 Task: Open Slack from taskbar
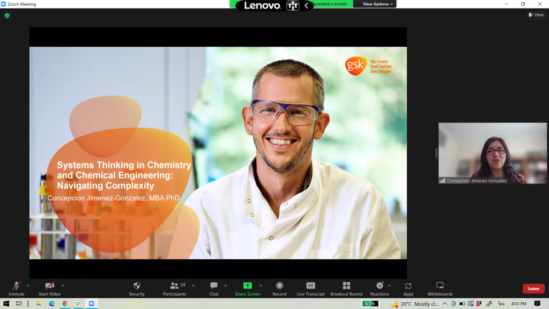pos(78,304)
